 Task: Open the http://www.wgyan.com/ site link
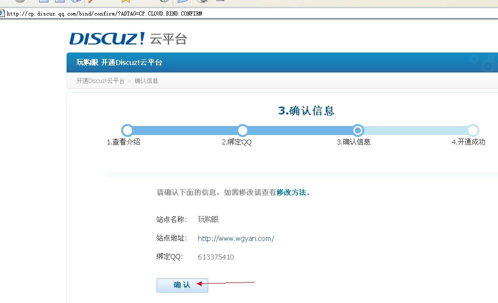pyautogui.click(x=236, y=238)
